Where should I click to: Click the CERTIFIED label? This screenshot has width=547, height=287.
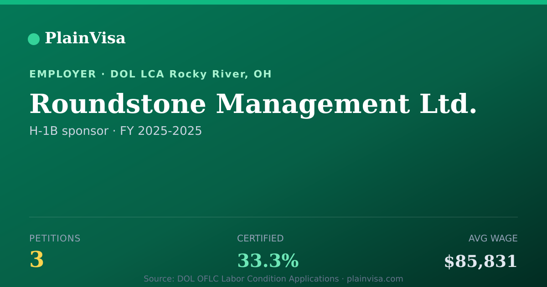[x=260, y=239]
